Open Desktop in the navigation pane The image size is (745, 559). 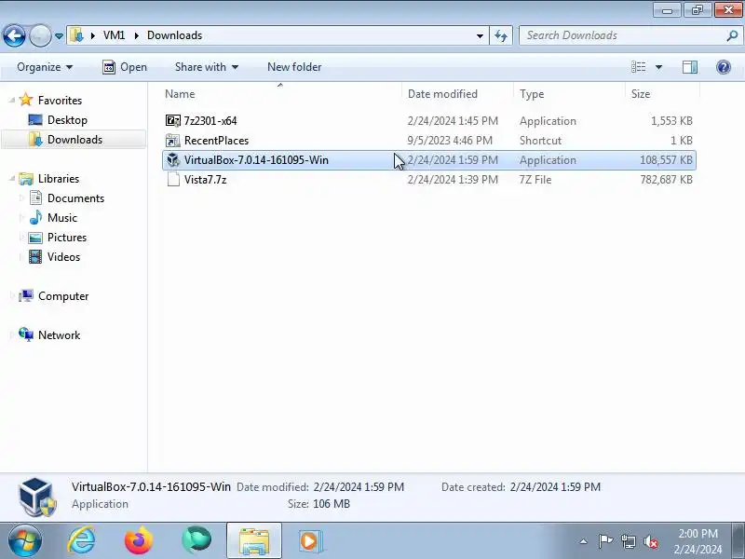pyautogui.click(x=67, y=120)
